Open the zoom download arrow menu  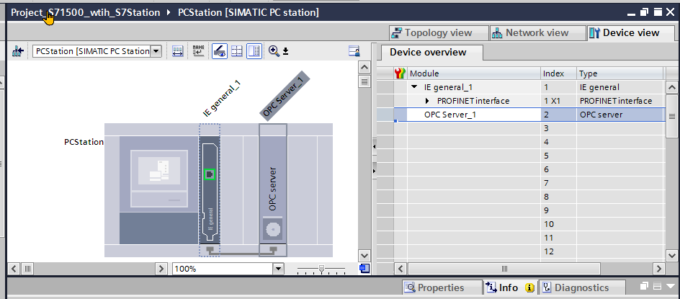coord(285,52)
